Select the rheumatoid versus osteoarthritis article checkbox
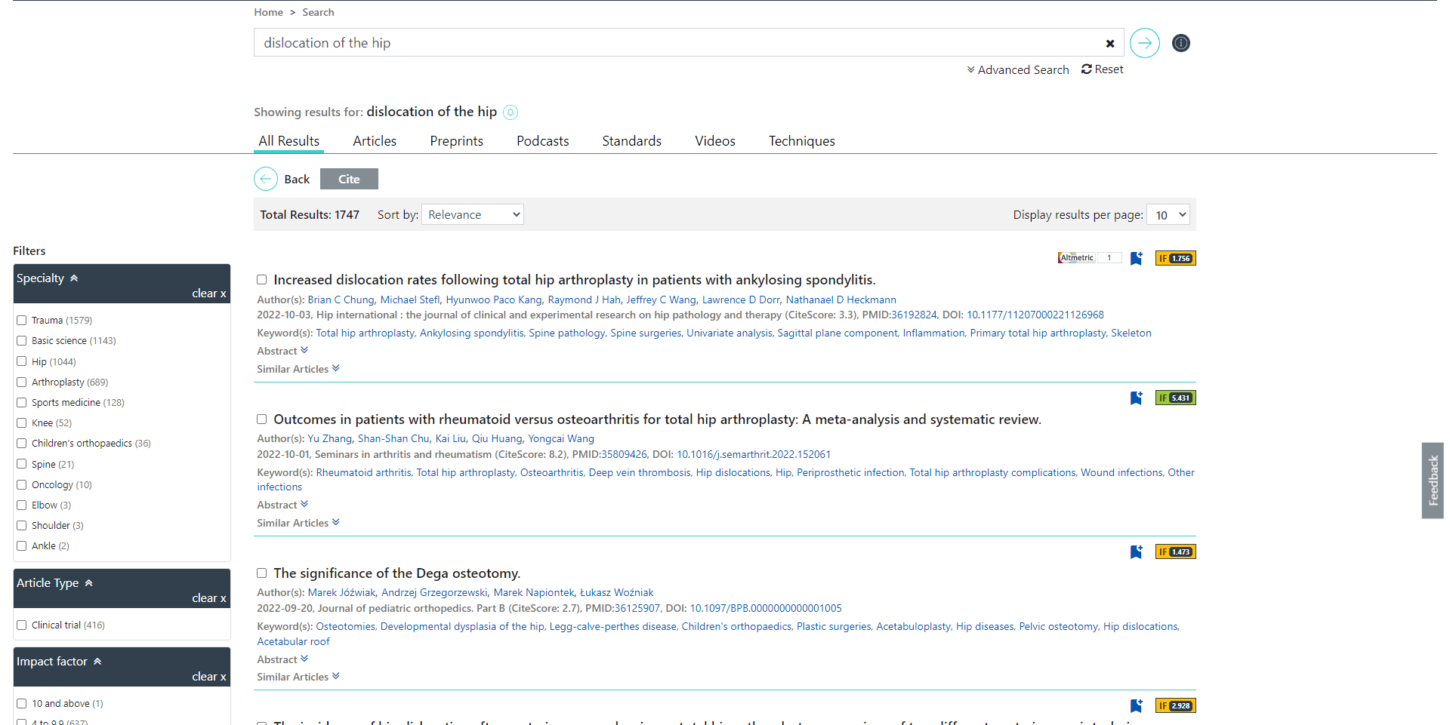The image size is (1450, 725). click(261, 419)
